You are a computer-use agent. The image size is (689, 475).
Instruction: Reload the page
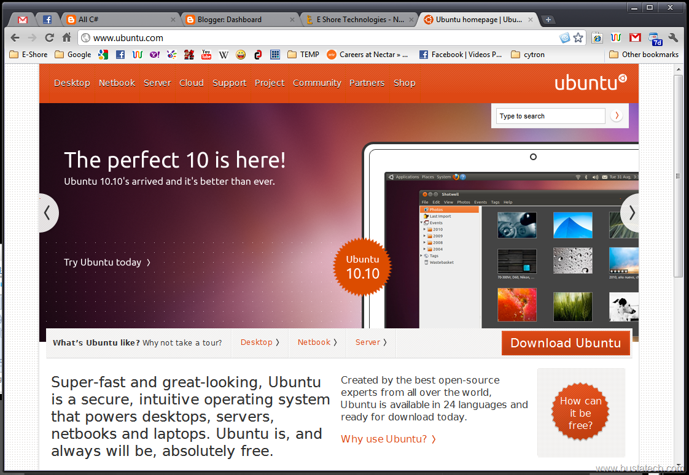click(x=49, y=38)
